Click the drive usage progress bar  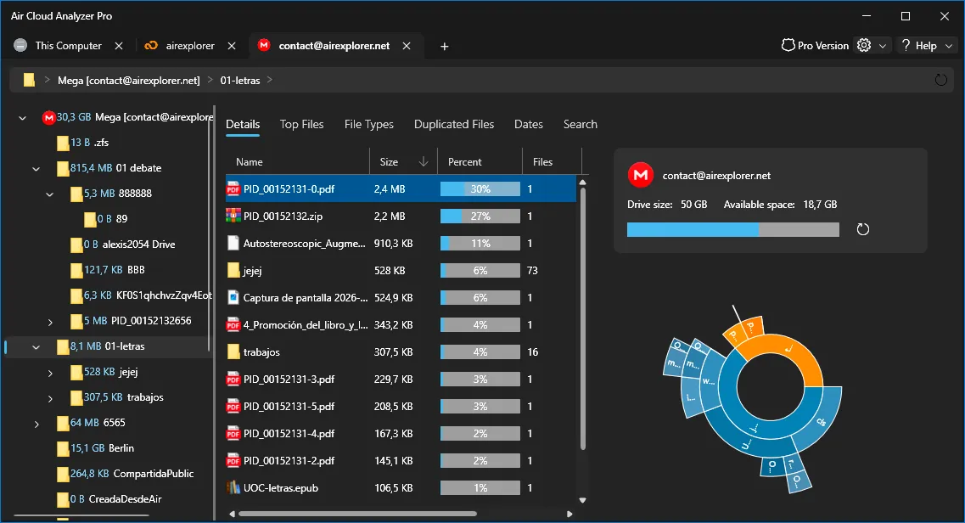[733, 229]
